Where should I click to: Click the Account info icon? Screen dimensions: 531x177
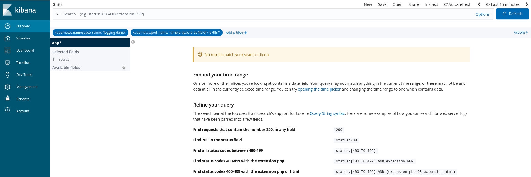click(x=7, y=110)
